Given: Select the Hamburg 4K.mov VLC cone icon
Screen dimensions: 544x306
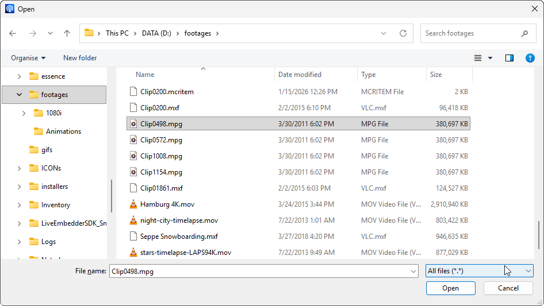Looking at the screenshot, I should tap(133, 204).
